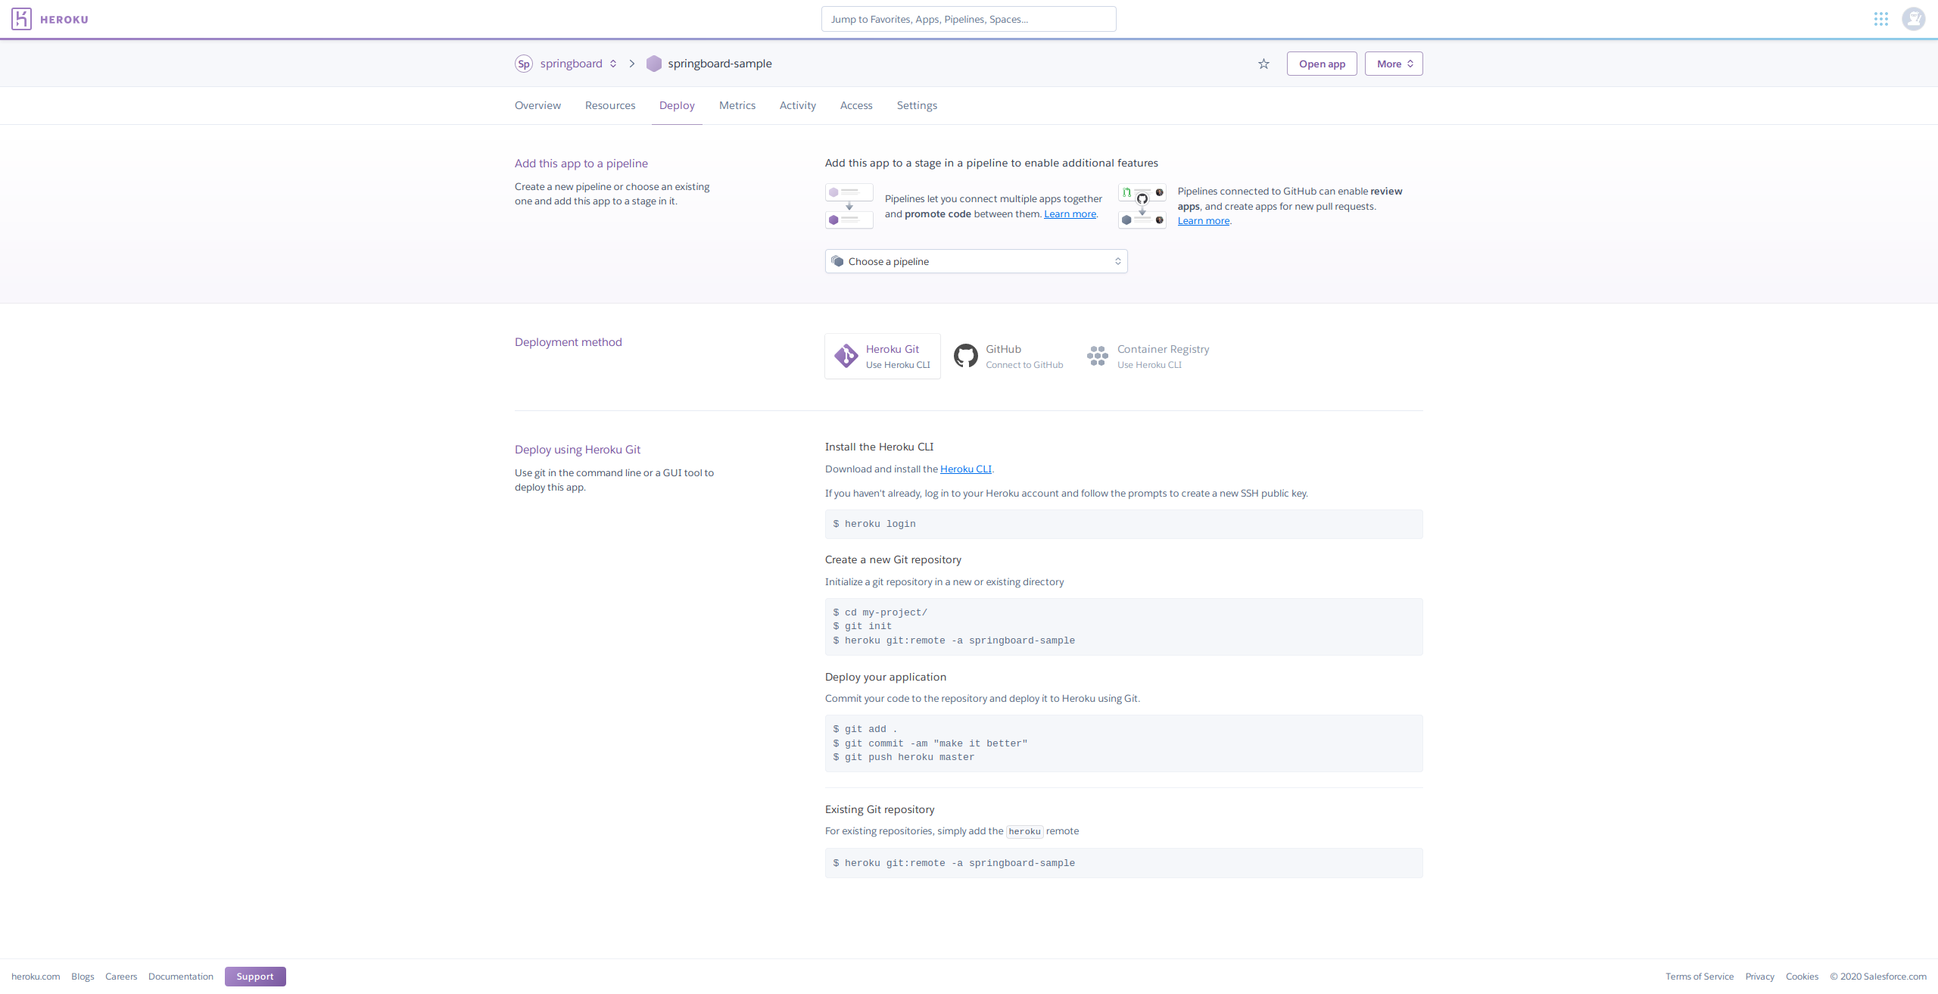The height and width of the screenshot is (994, 1938).
Task: Click the 'git push heroku master' line
Action: [904, 757]
